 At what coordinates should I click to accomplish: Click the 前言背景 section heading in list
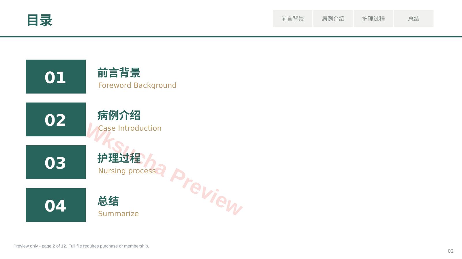pyautogui.click(x=119, y=73)
